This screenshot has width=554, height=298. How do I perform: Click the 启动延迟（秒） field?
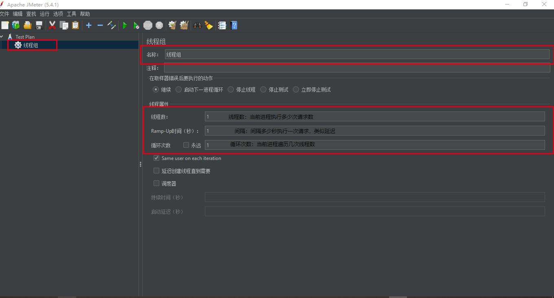tap(375, 211)
